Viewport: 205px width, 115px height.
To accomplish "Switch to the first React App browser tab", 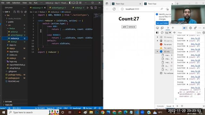I will point(120,4).
